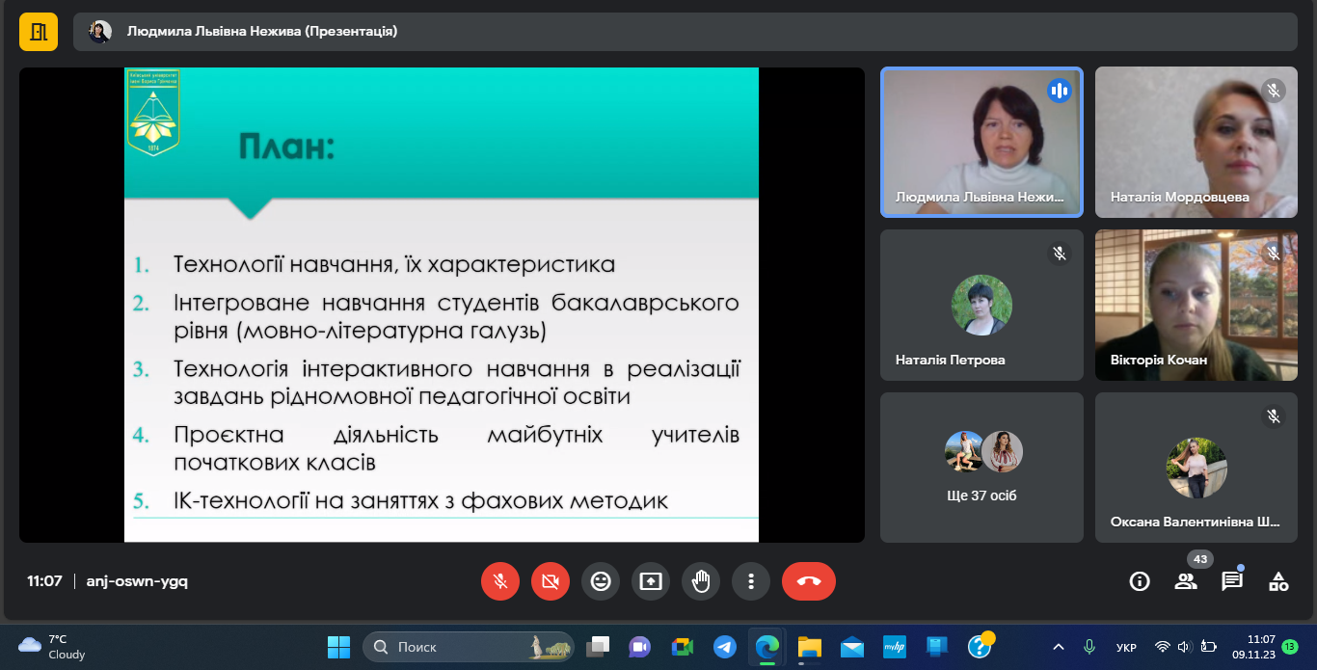
Task: Open the activities panel
Action: click(1278, 581)
